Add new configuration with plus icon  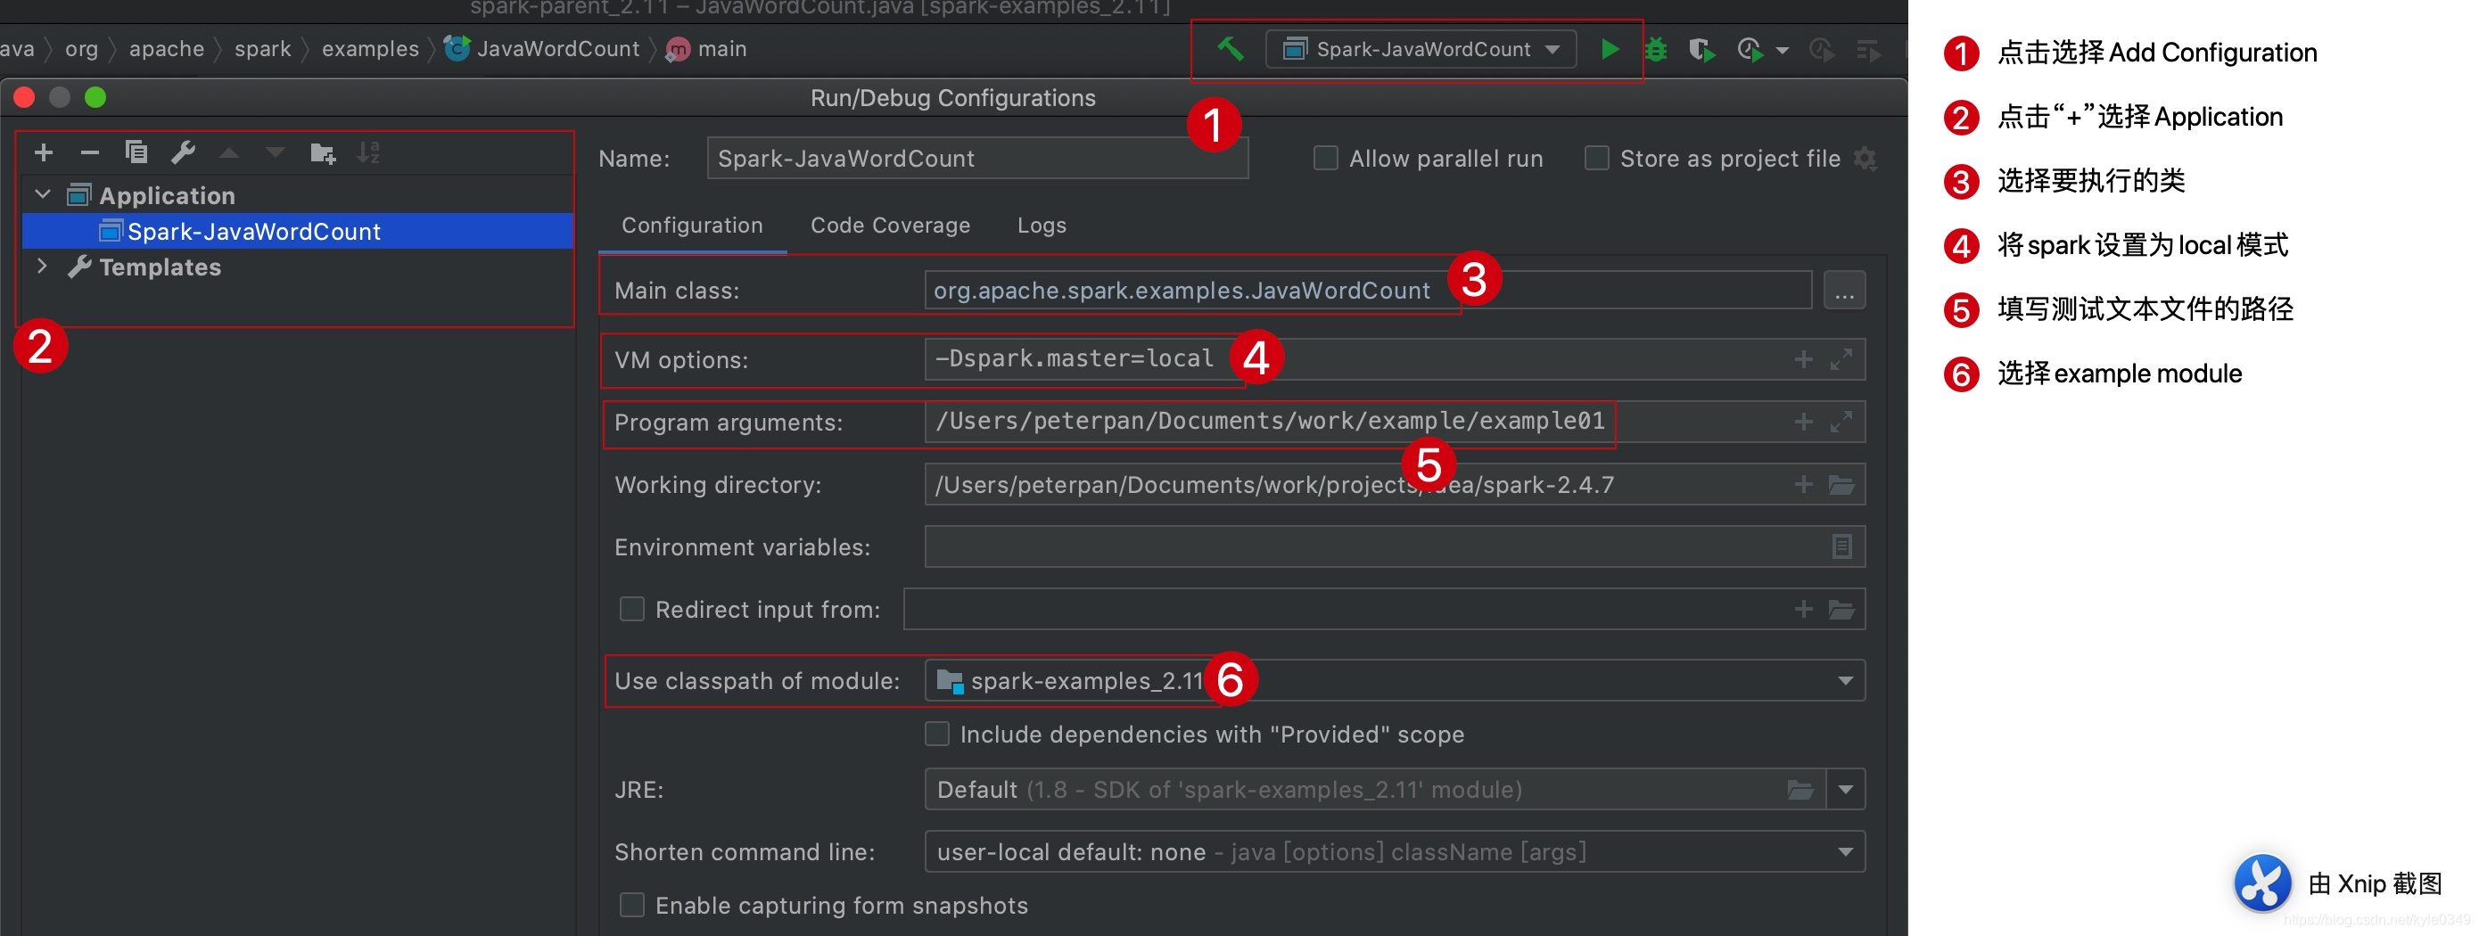44,152
